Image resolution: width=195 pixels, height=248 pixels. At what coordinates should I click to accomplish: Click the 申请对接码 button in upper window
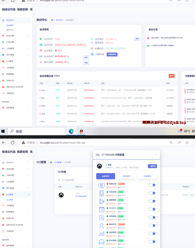[x=112, y=54]
